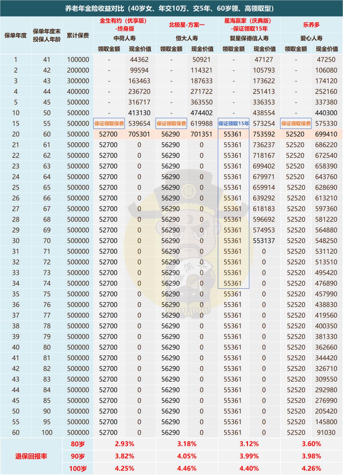This screenshot has width=343, height=475.
Task: Click cash value 163463 in year 3
Action: coord(139,81)
